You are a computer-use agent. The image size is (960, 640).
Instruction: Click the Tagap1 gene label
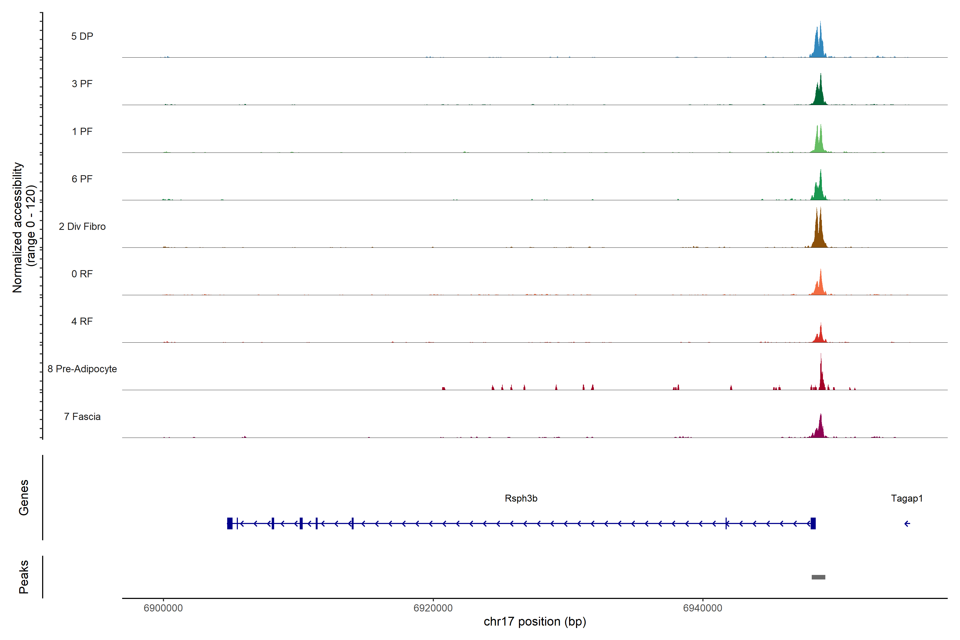pyautogui.click(x=906, y=498)
